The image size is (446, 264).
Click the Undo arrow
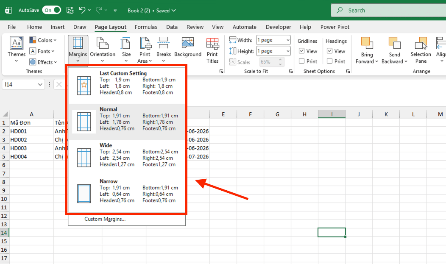click(82, 10)
